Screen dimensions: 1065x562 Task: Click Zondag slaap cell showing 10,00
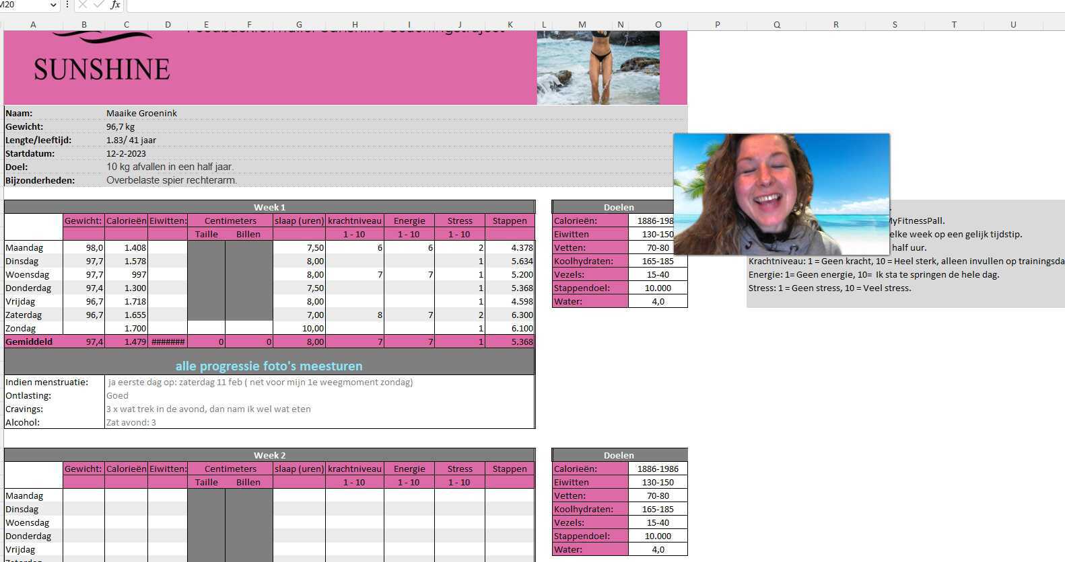pos(299,328)
